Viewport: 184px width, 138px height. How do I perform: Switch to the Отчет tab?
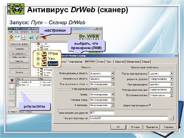pos(101,62)
